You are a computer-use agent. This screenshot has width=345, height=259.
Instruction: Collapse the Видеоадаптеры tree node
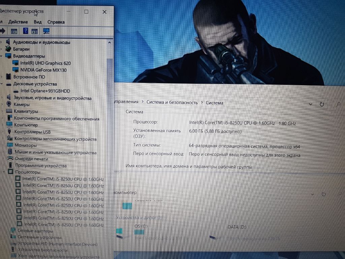tap(1, 56)
